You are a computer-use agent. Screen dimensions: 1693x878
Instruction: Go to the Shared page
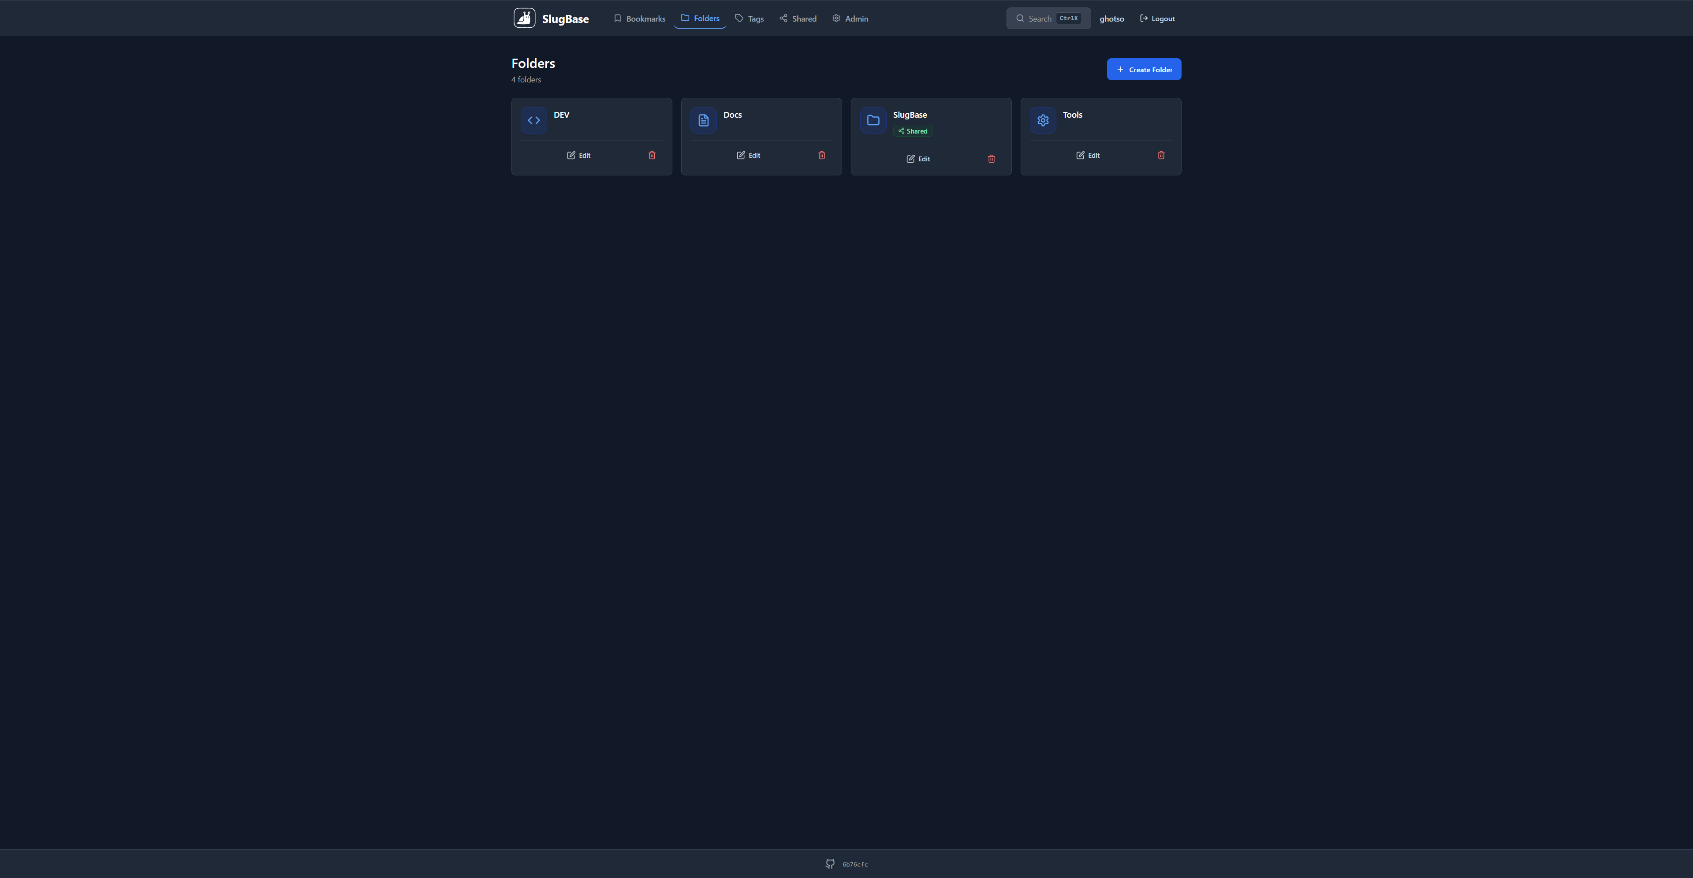point(797,19)
